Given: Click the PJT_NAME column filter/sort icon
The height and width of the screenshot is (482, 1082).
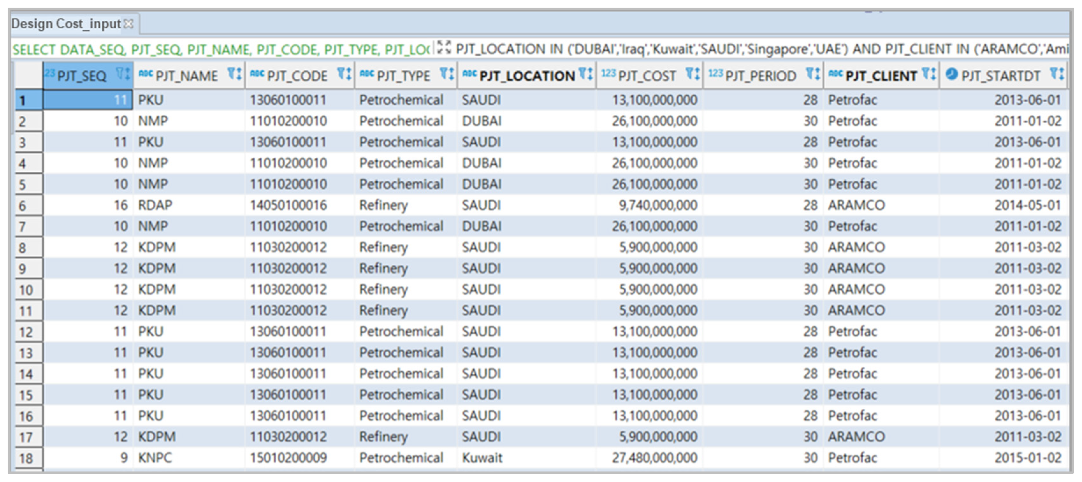Looking at the screenshot, I should (x=234, y=74).
